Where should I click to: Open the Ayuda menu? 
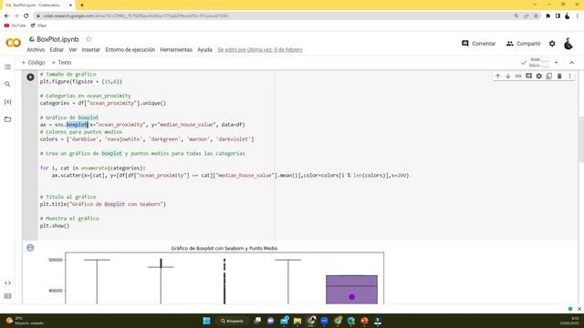click(x=204, y=49)
